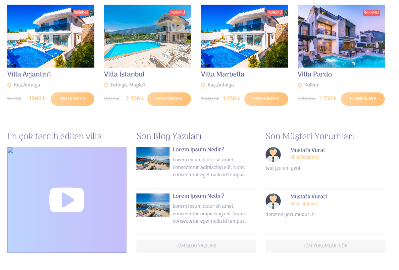Open Villa Pardo photo thumbnail

tap(341, 36)
